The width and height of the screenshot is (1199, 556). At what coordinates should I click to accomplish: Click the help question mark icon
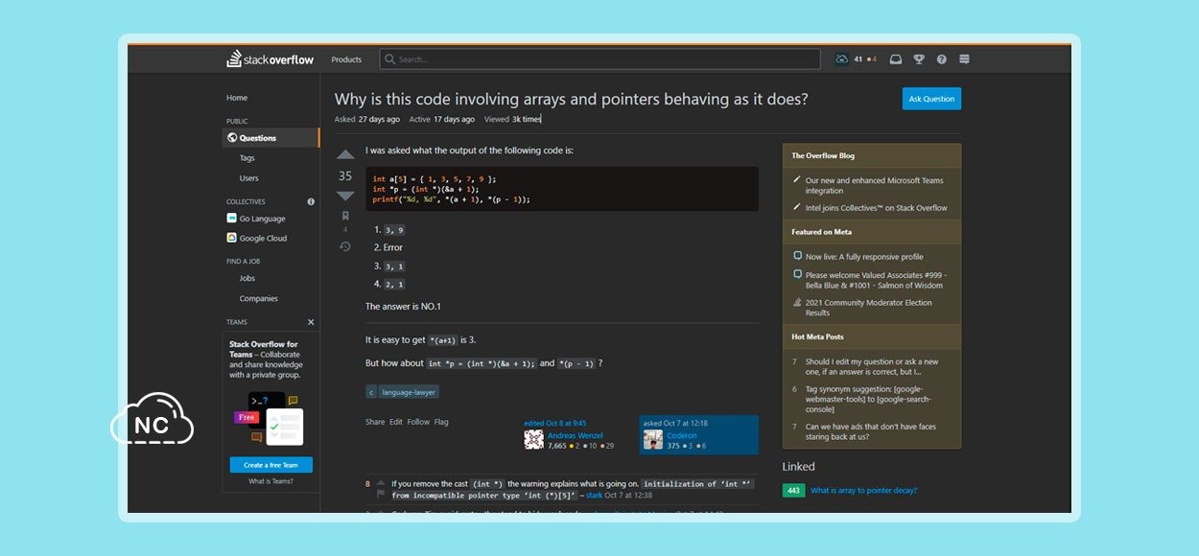(942, 59)
